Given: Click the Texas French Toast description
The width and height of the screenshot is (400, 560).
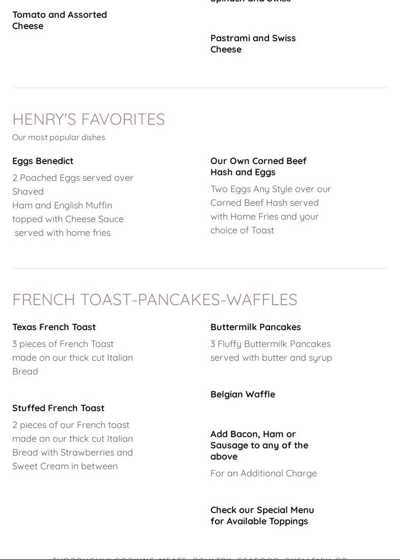Looking at the screenshot, I should [72, 357].
